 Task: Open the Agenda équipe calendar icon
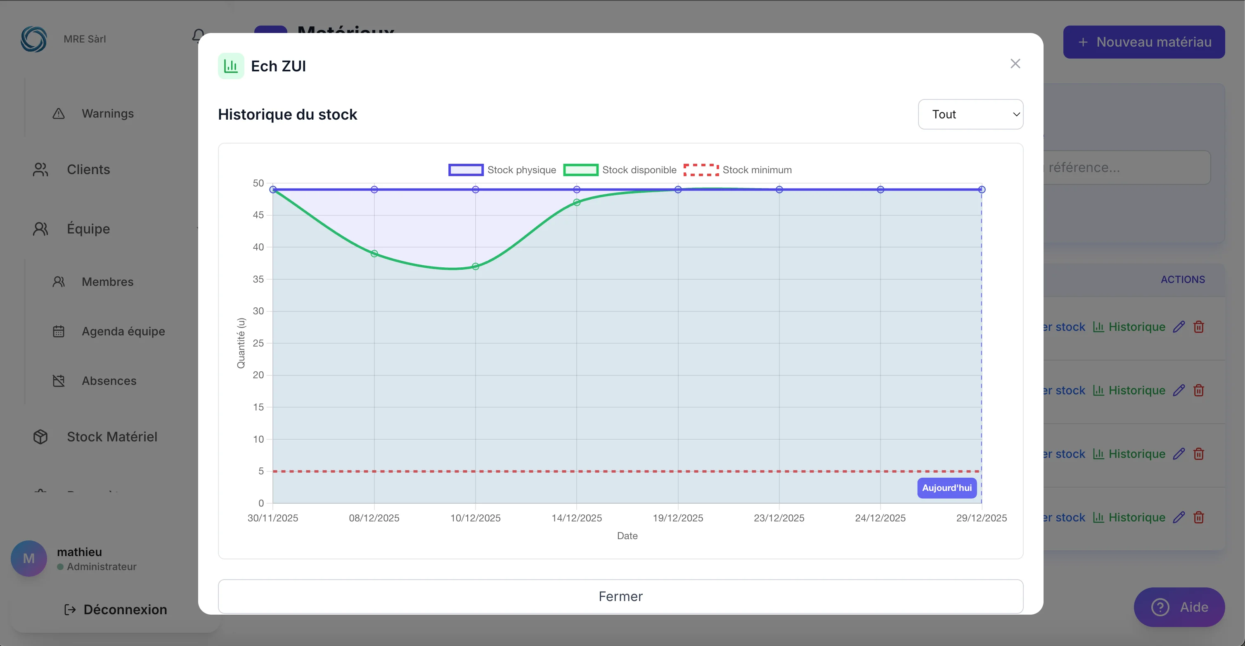(59, 331)
